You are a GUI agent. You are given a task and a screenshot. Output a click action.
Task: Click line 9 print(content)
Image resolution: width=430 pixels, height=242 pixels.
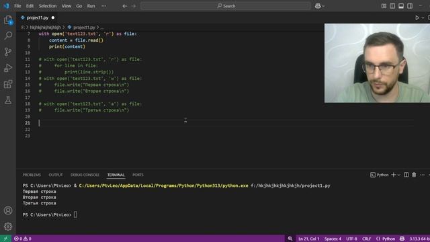(67, 46)
